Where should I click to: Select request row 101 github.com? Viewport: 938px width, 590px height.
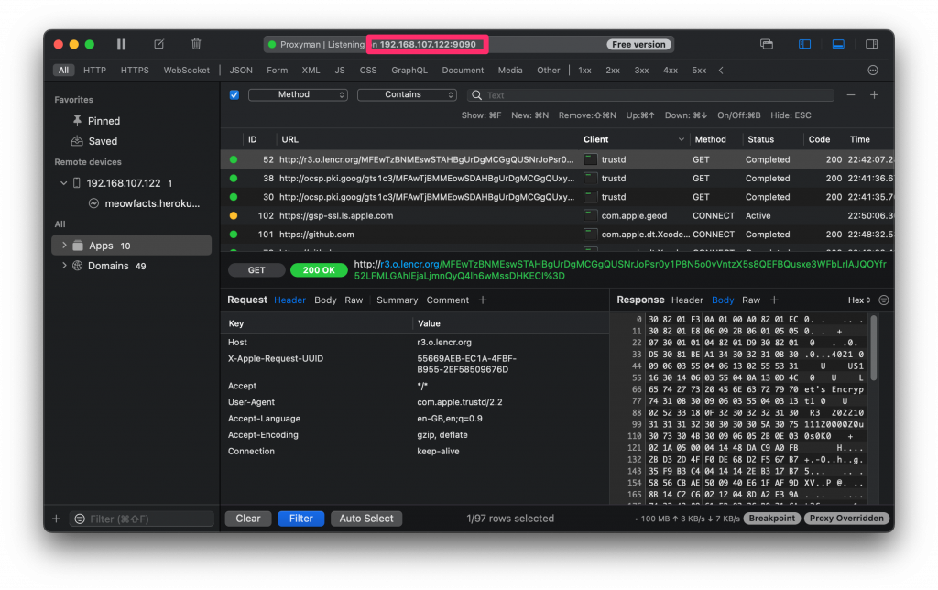pos(558,235)
